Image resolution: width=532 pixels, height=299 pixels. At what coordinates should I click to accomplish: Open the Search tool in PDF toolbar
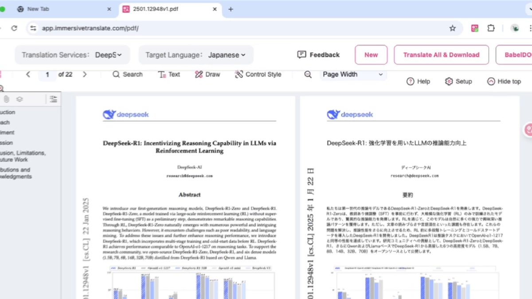click(128, 74)
